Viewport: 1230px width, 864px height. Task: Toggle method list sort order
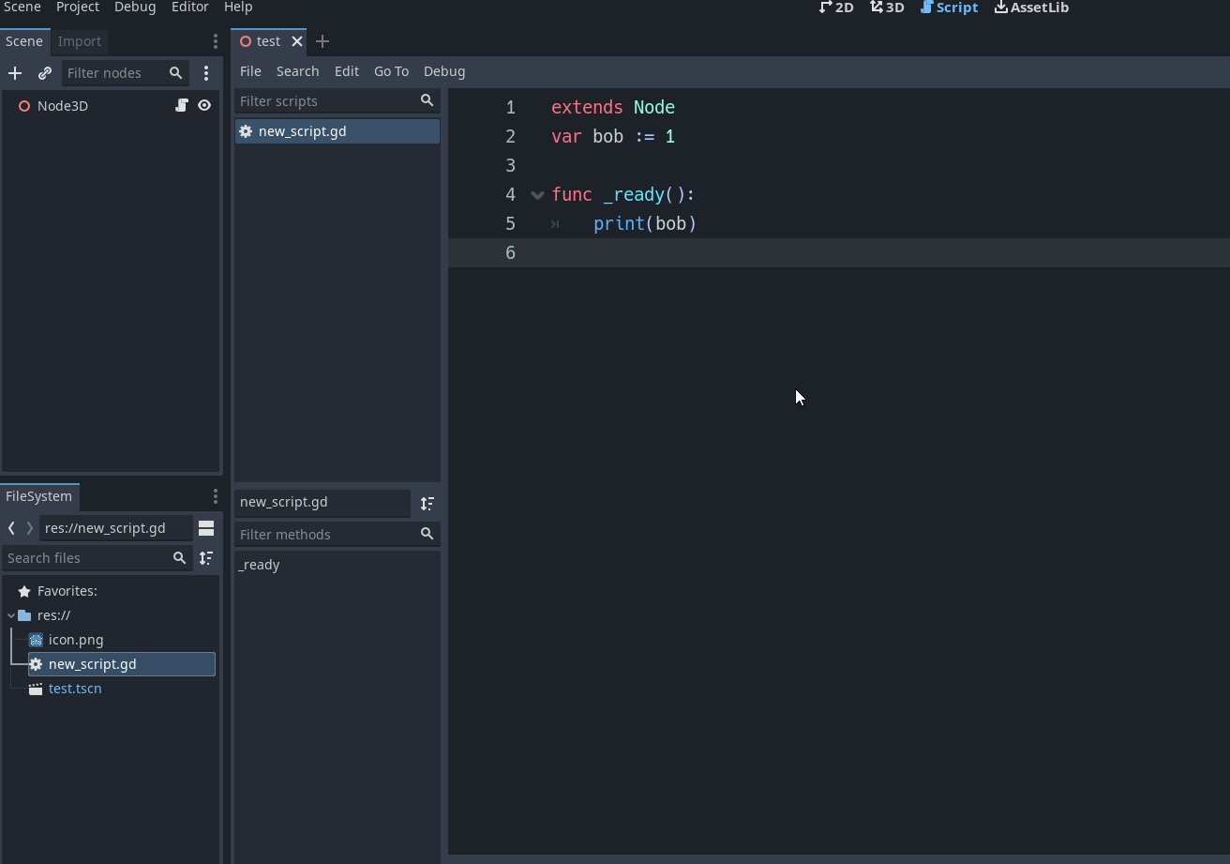[427, 504]
